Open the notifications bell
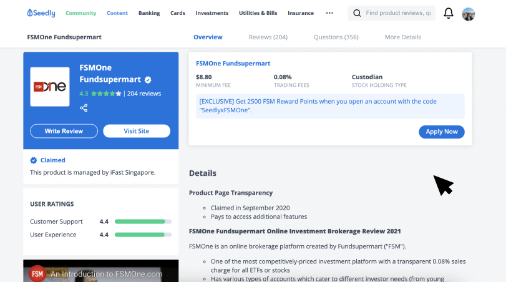Screen dimensions: 506x282 click(x=448, y=13)
